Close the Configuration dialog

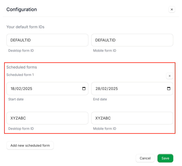click(x=172, y=10)
